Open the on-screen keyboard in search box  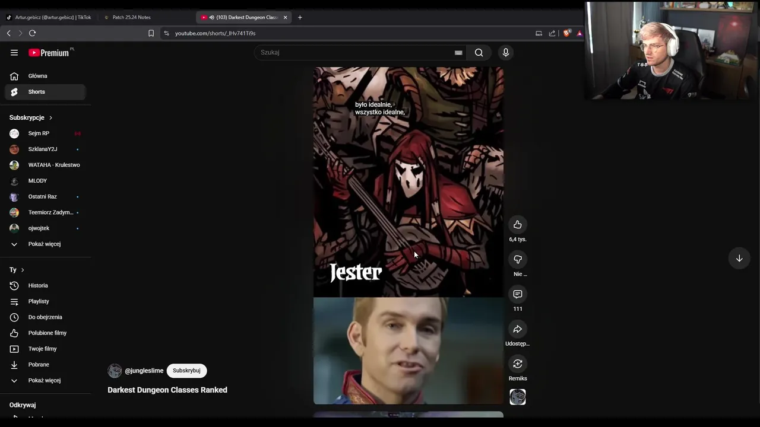pyautogui.click(x=458, y=53)
